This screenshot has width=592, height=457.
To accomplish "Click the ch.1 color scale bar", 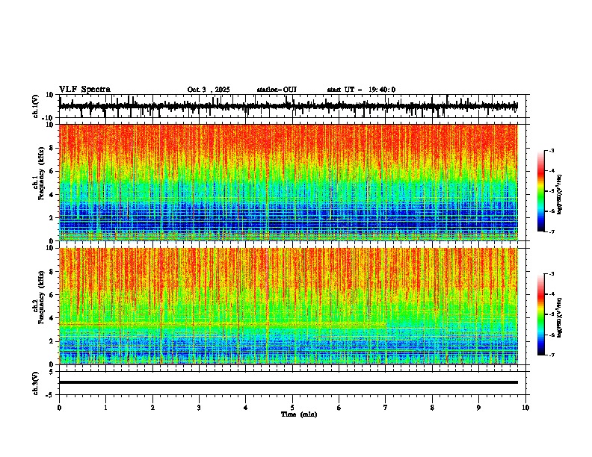I will 540,191.
